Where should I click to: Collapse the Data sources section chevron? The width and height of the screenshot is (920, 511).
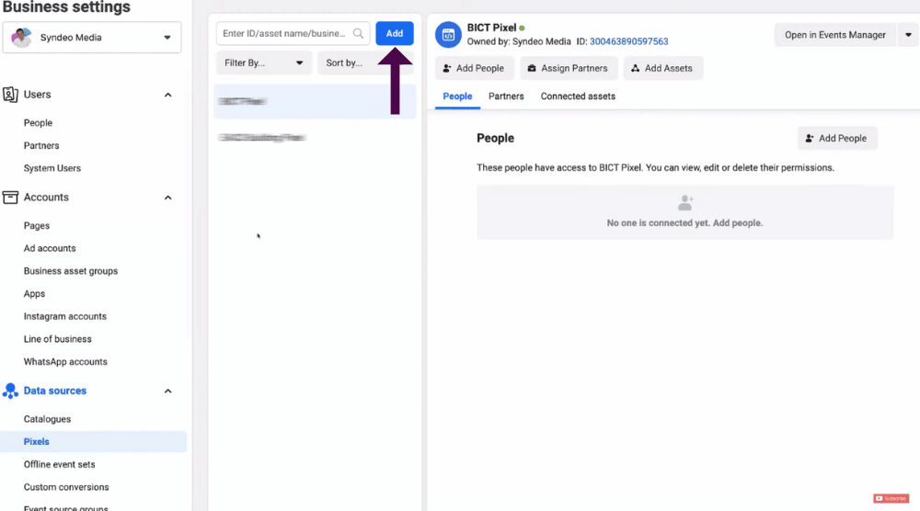[167, 391]
